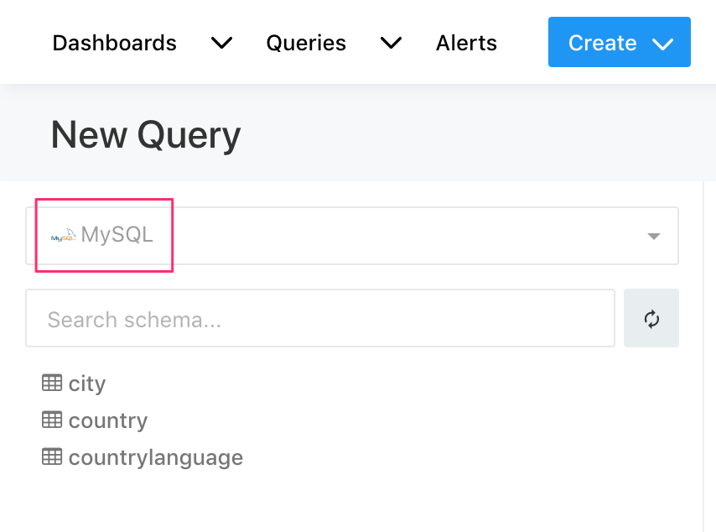Open the MySQL data source dropdown
Viewport: 716px width, 532px height.
(352, 236)
